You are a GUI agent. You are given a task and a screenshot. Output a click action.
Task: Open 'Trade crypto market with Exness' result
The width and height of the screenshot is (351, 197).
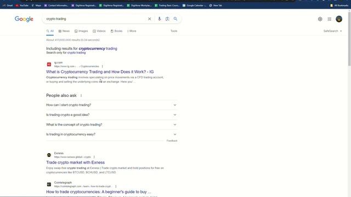click(76, 163)
